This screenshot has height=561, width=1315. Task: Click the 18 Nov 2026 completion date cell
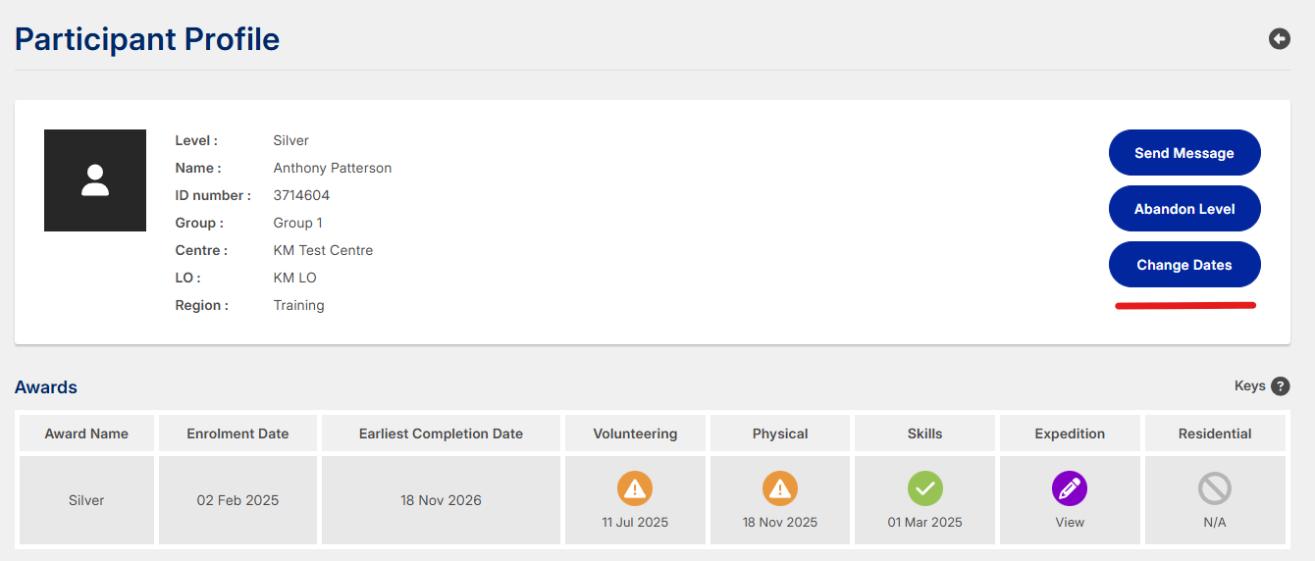[441, 500]
